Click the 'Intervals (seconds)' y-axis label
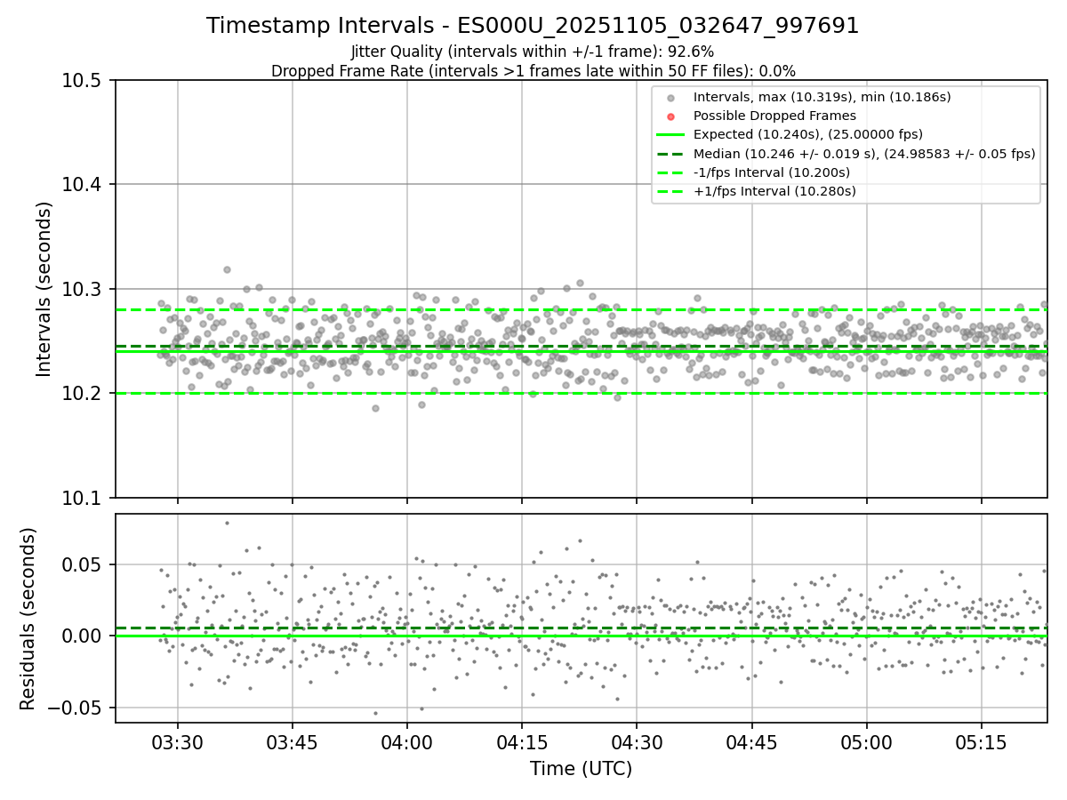The image size is (1067, 800). pos(44,289)
